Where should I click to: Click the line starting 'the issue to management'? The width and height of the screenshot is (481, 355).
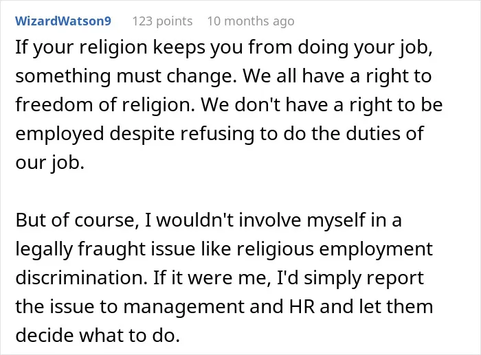[224, 306]
